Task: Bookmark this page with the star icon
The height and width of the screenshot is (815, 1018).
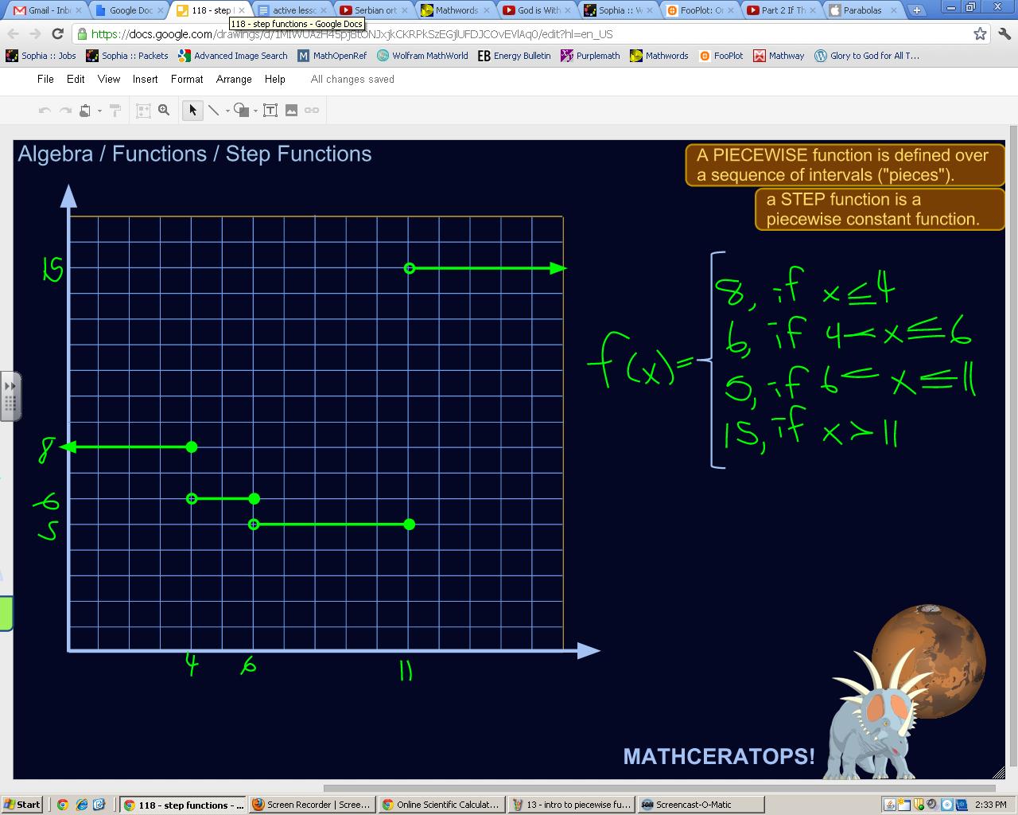Action: pos(980,34)
